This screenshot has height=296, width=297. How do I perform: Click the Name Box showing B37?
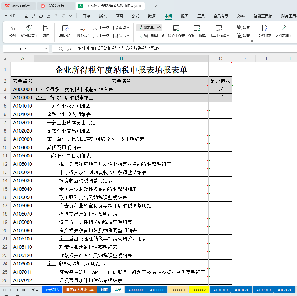(x=23, y=49)
